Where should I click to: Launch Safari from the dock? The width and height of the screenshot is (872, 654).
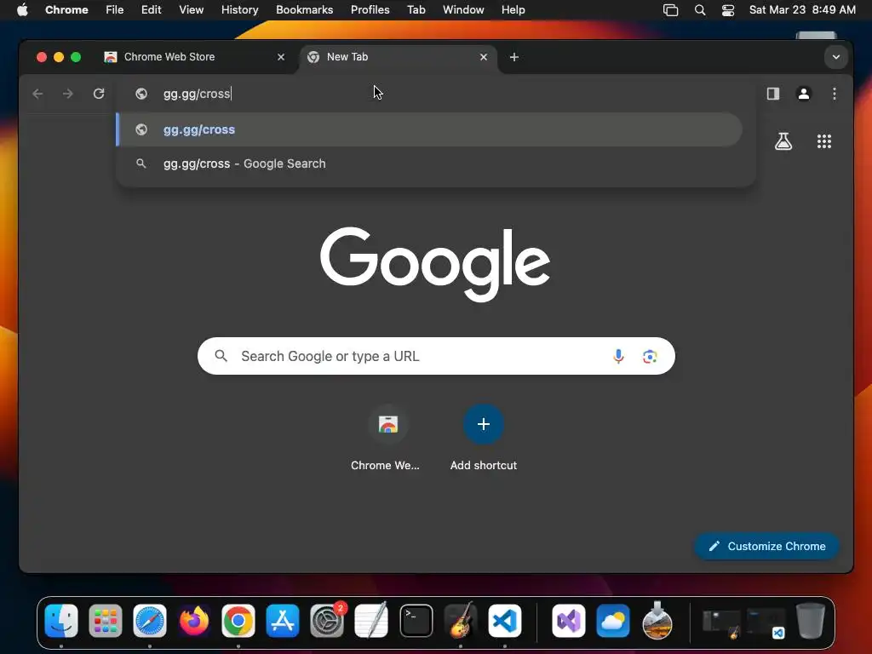click(150, 621)
